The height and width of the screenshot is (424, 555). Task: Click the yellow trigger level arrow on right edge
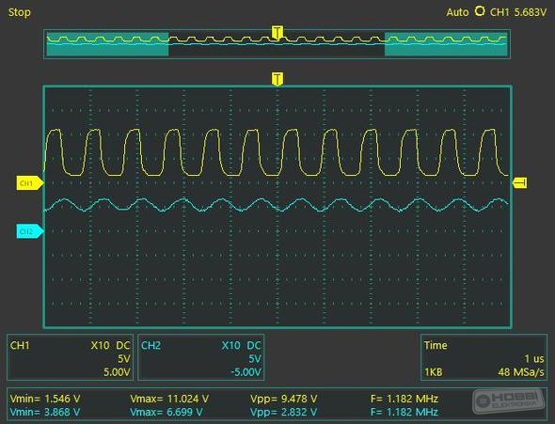pyautogui.click(x=520, y=182)
